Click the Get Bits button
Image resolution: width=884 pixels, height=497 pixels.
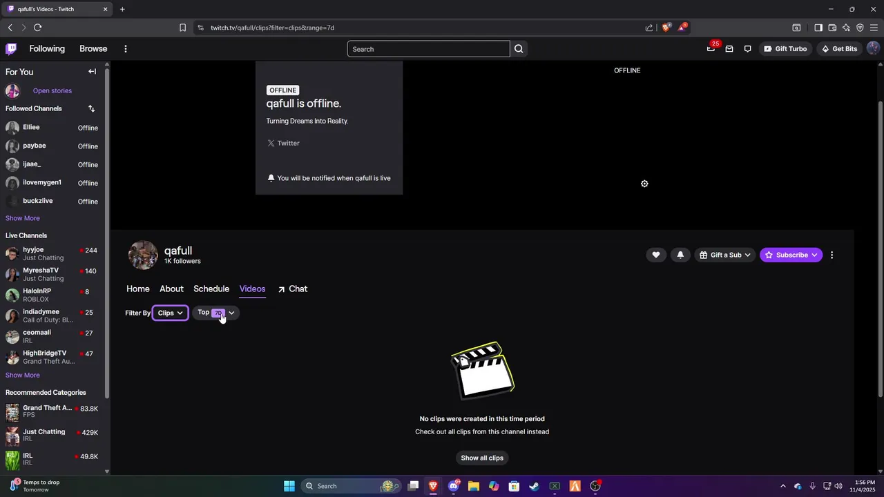click(x=839, y=49)
